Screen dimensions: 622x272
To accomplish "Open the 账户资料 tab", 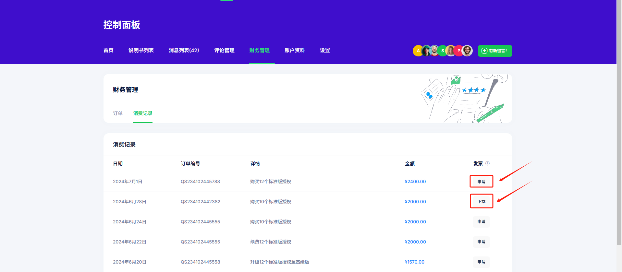I will [x=295, y=50].
